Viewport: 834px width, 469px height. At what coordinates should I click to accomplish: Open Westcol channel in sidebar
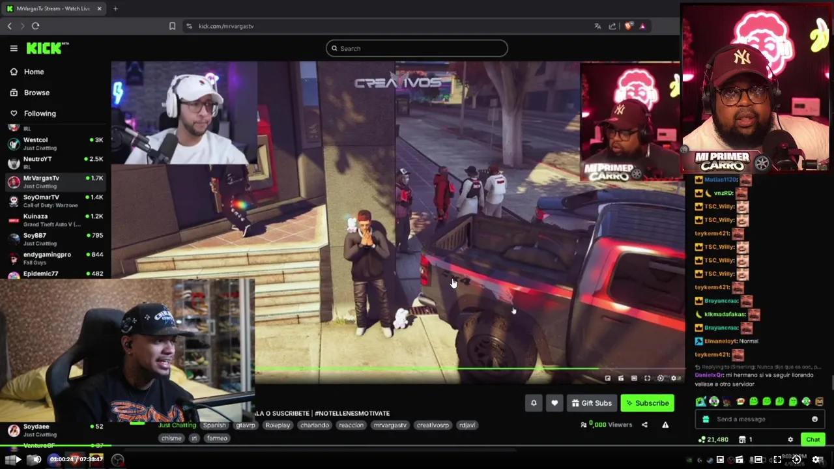(x=55, y=143)
